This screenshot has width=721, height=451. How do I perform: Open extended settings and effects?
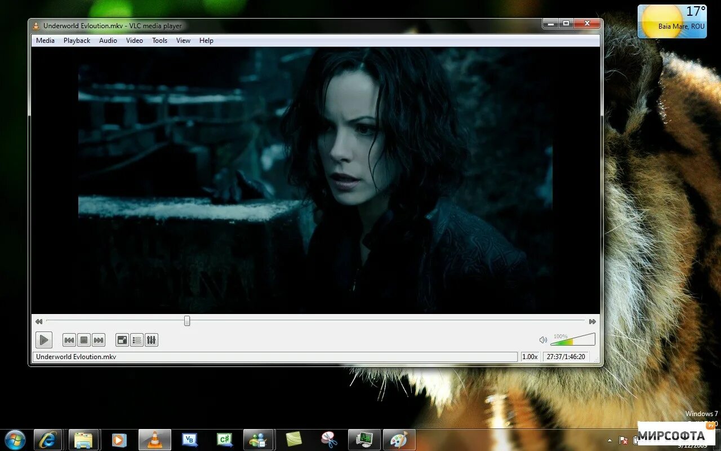pos(152,340)
